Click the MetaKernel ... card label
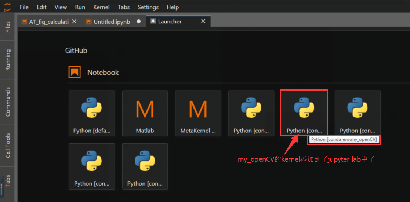 (x=198, y=131)
